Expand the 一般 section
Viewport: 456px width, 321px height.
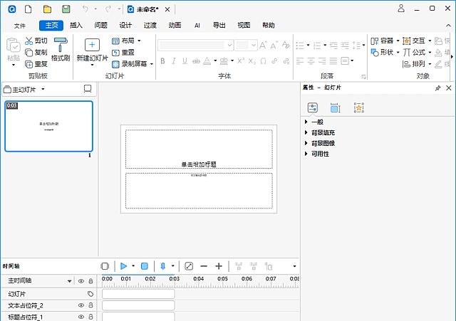[x=306, y=122]
